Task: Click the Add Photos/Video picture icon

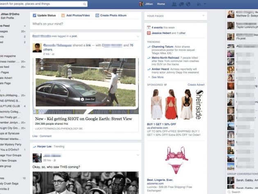Action: (63, 16)
